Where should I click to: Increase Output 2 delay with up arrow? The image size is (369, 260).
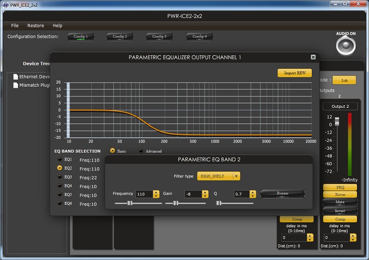(353, 236)
